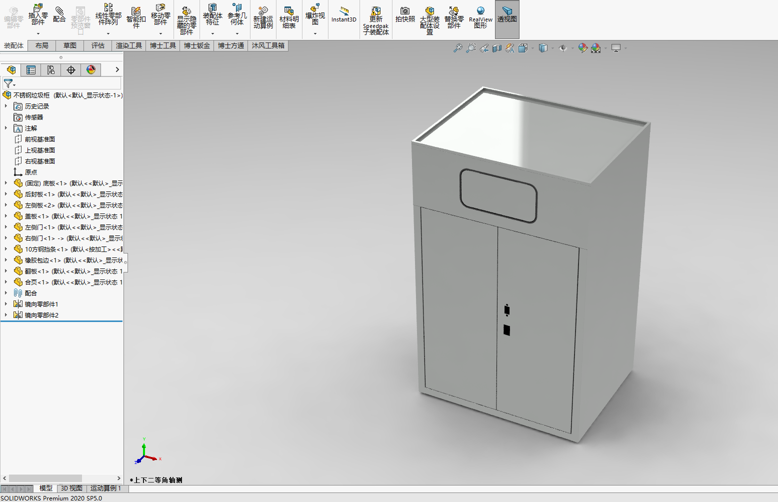This screenshot has height=502, width=778.
Task: Open the Render Tools (渲染工具) tab
Action: 129,45
